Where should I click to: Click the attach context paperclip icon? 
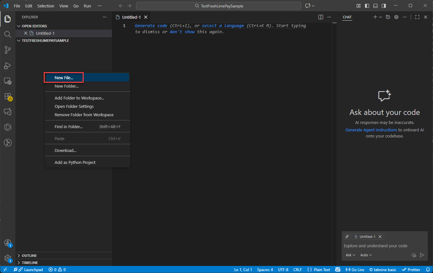(347, 237)
